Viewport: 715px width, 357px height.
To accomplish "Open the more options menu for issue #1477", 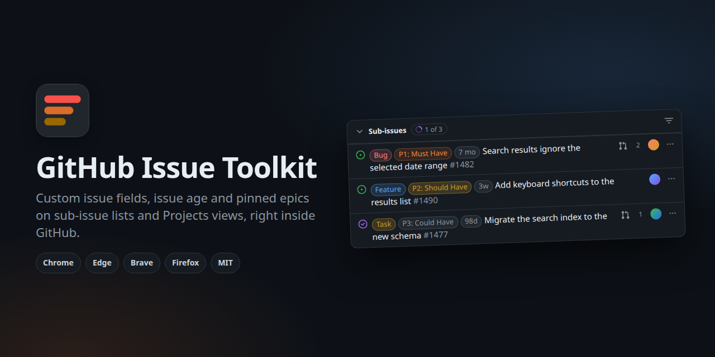I will [x=673, y=213].
